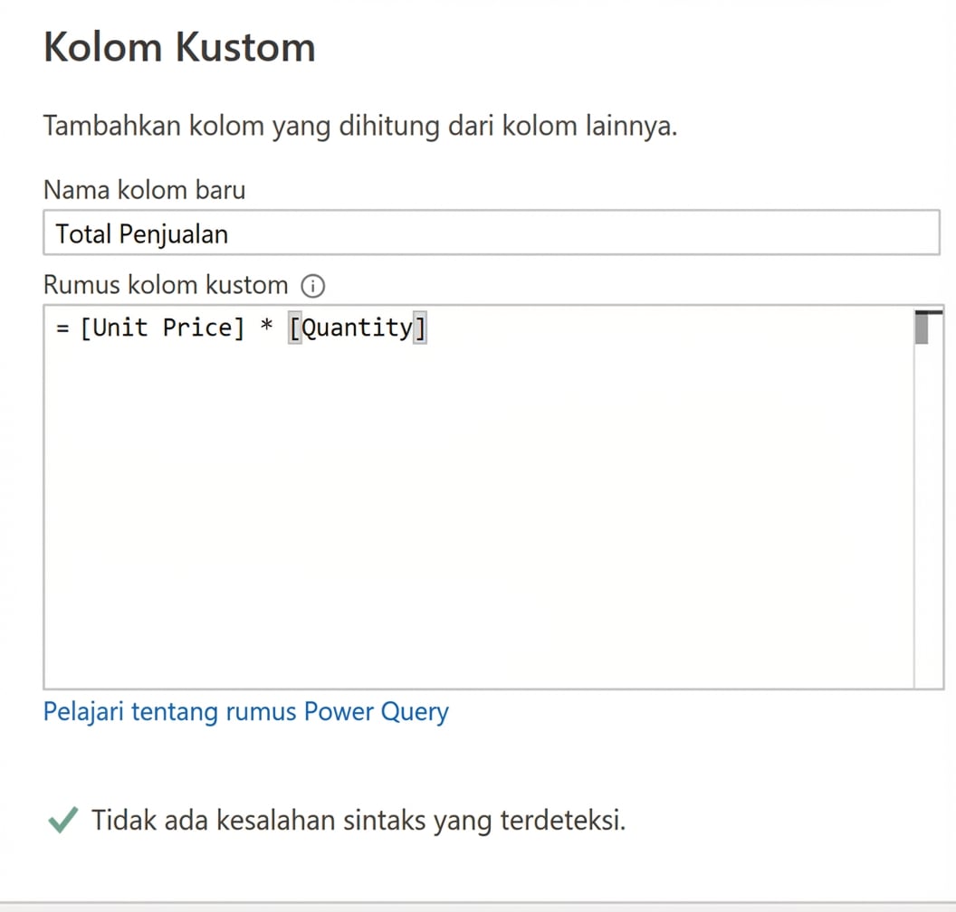Click the multiplication operator in the formula

[265, 328]
